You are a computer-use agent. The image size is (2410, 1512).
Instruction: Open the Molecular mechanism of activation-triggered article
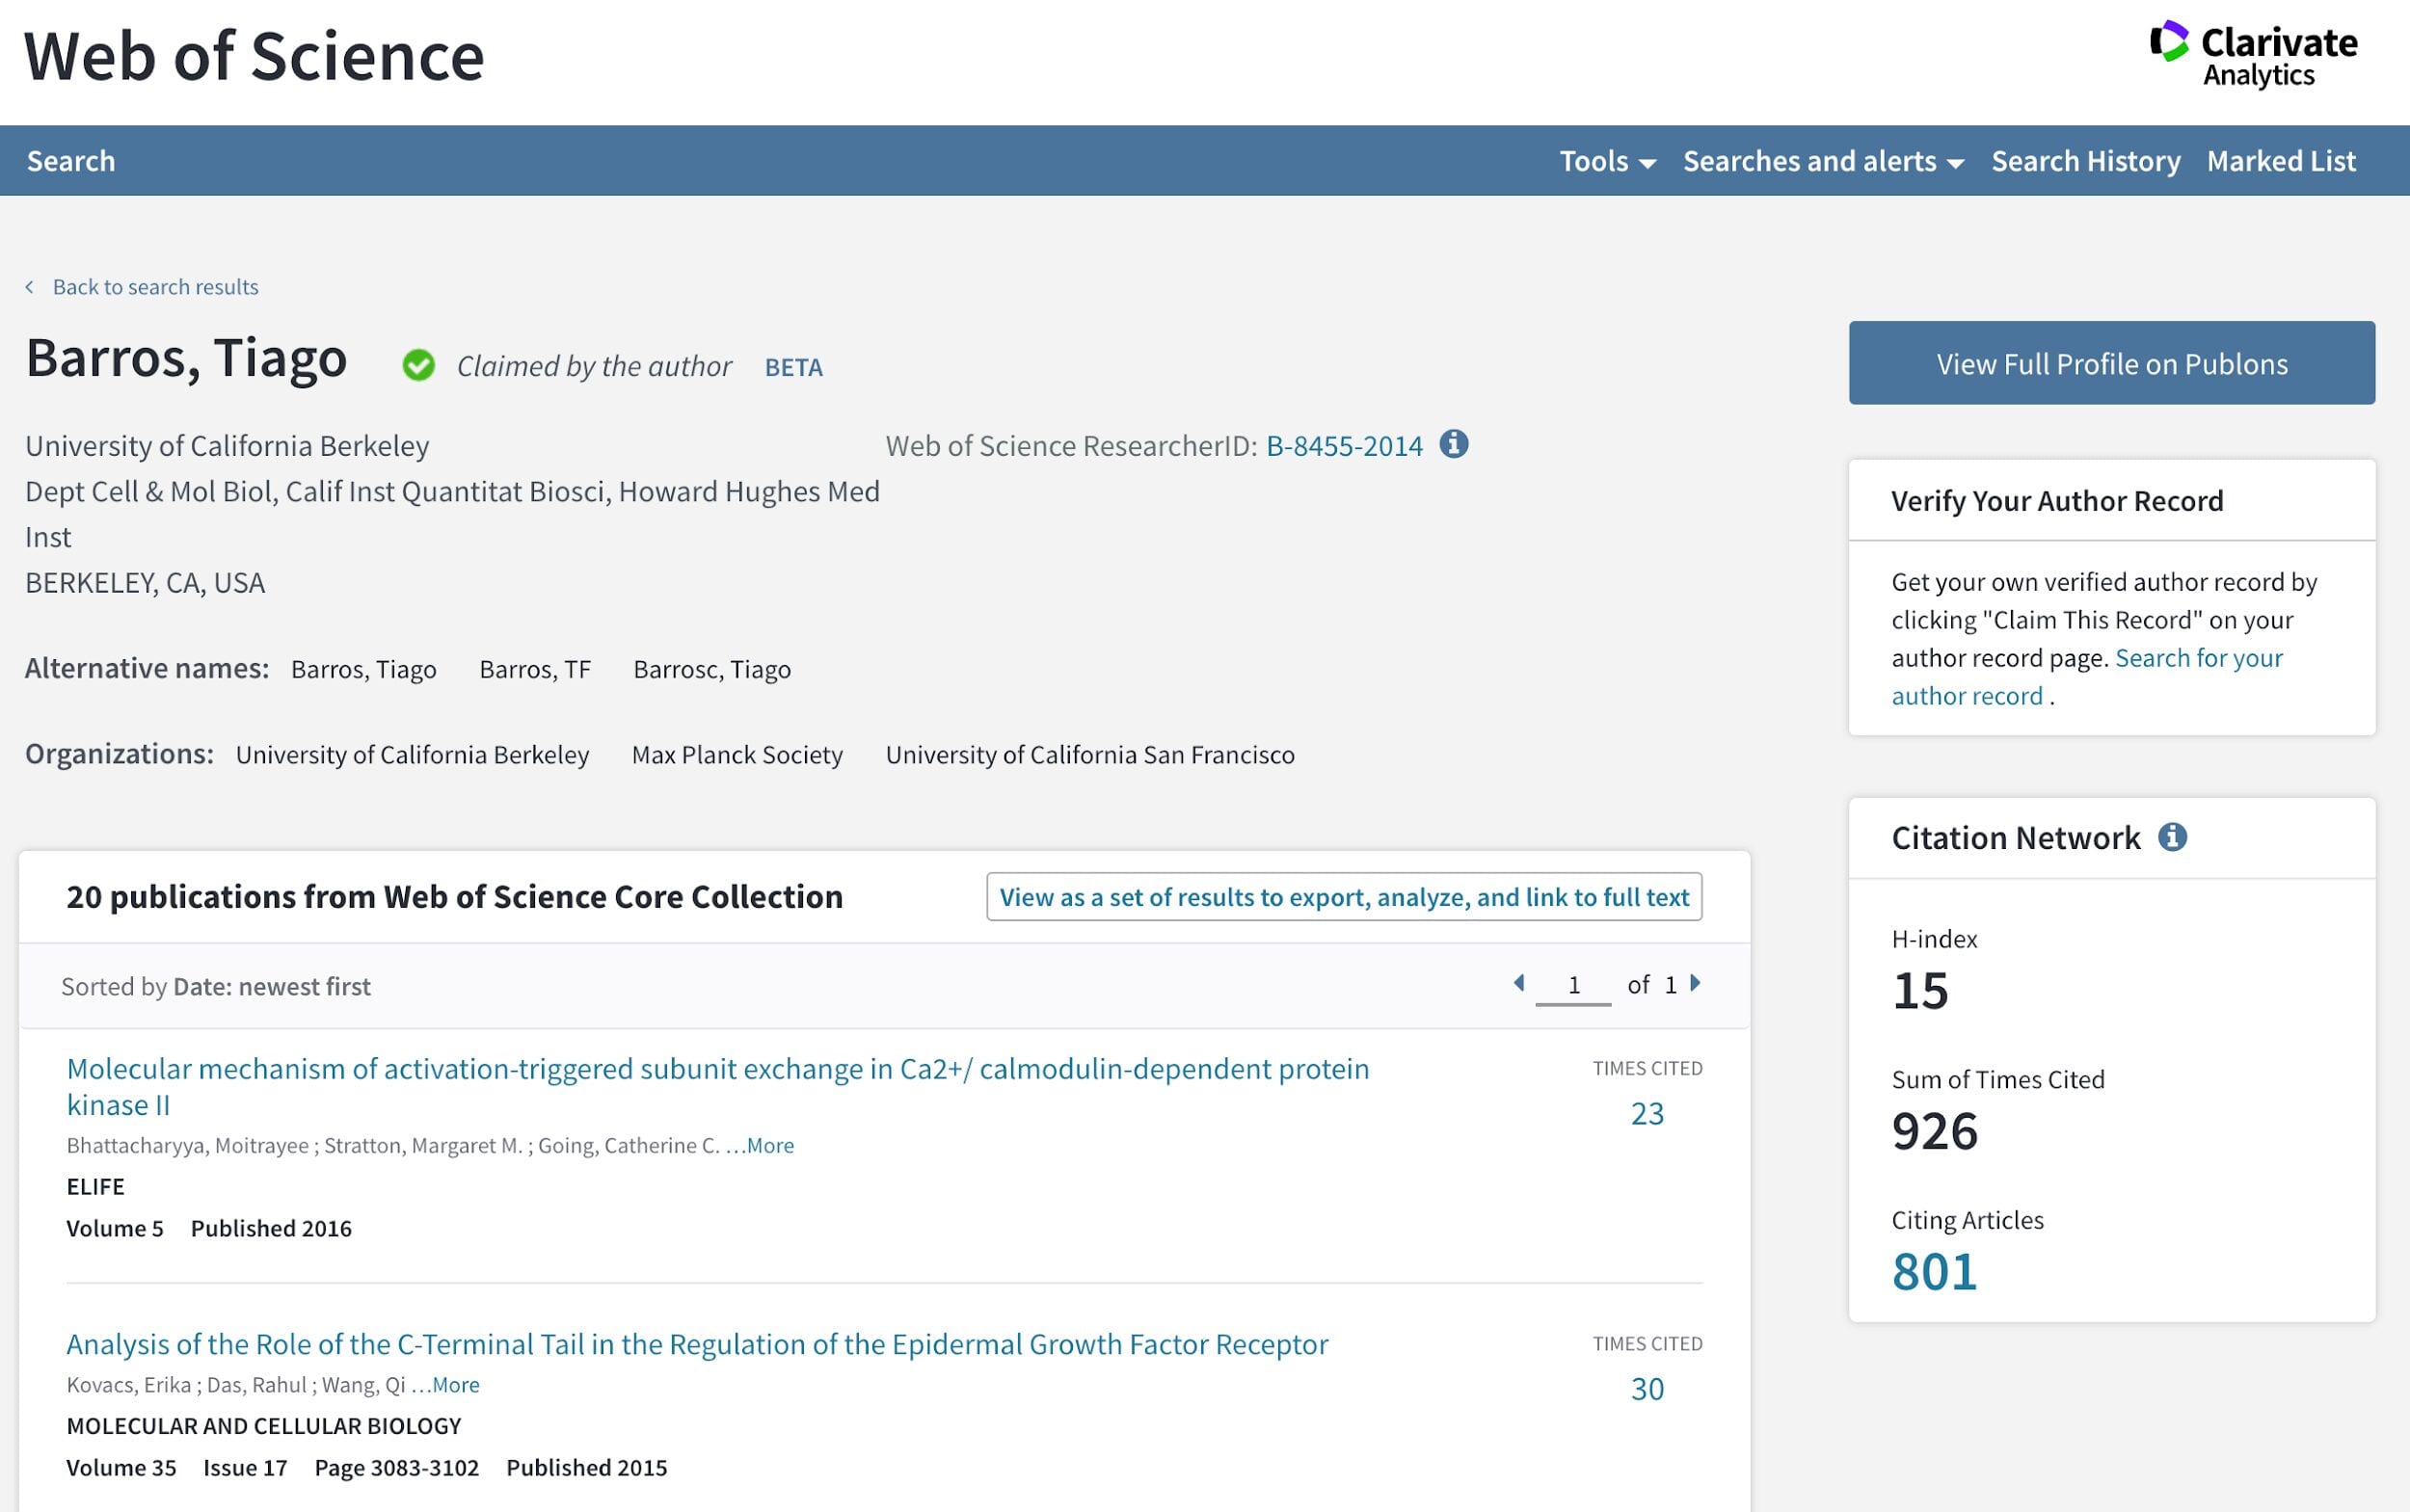[717, 1087]
